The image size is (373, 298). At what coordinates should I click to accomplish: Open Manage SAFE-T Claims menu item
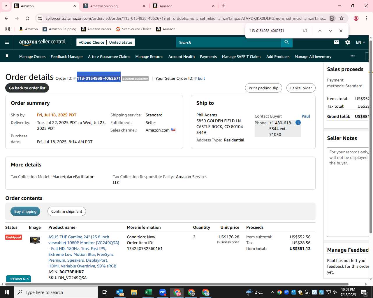point(242,56)
